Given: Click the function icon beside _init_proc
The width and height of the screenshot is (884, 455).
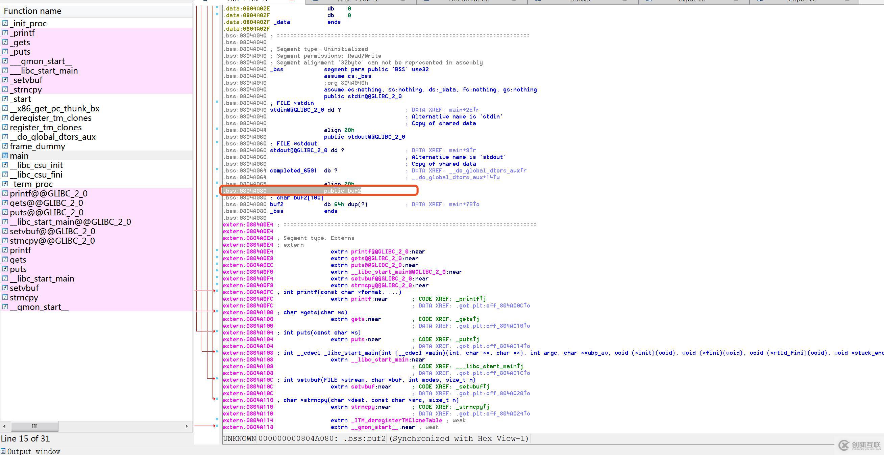Looking at the screenshot, I should click(5, 23).
